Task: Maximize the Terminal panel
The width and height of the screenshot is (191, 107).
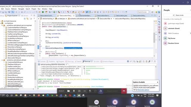Action: tap(155, 62)
